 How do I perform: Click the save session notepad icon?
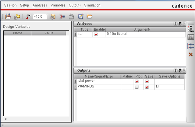click(x=80, y=16)
